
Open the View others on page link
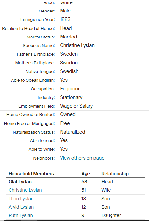[x=82, y=158]
